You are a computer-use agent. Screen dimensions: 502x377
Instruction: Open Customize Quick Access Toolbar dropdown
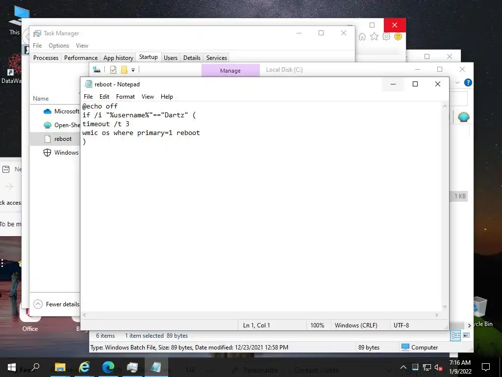[133, 70]
